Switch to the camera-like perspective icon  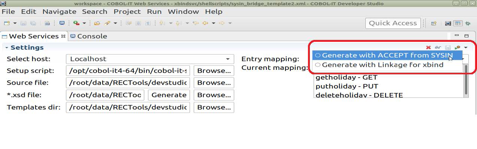448,23
